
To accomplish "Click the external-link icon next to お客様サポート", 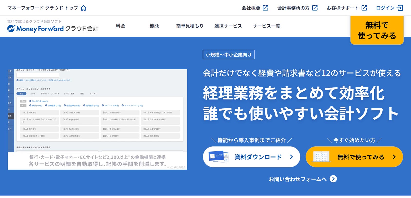I will (364, 8).
